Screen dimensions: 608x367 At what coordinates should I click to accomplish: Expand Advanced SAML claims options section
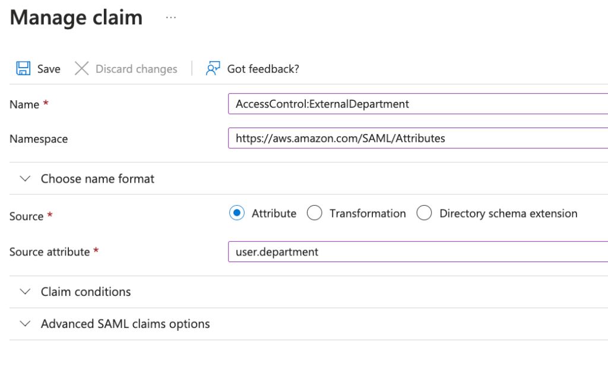coord(125,324)
